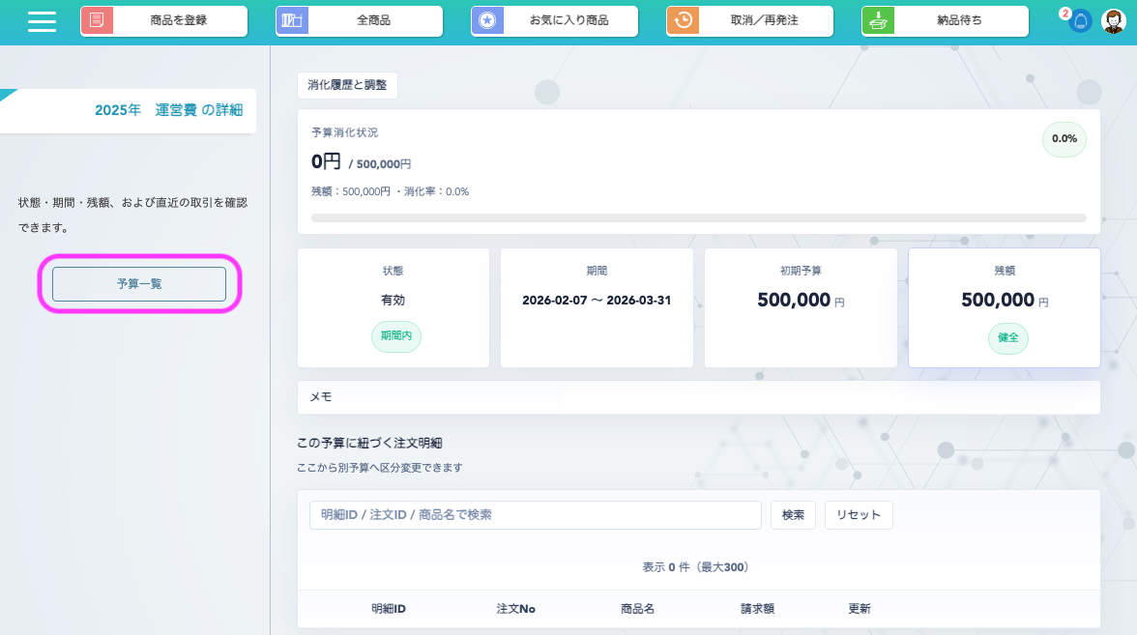Focus the 明細ID / 注文ID search field
Image resolution: width=1137 pixels, height=635 pixels.
coord(535,515)
